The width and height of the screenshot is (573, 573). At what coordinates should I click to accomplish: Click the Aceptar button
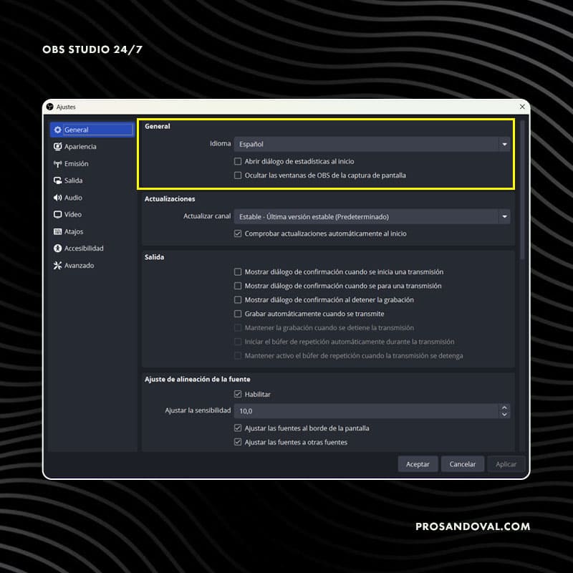click(x=418, y=464)
